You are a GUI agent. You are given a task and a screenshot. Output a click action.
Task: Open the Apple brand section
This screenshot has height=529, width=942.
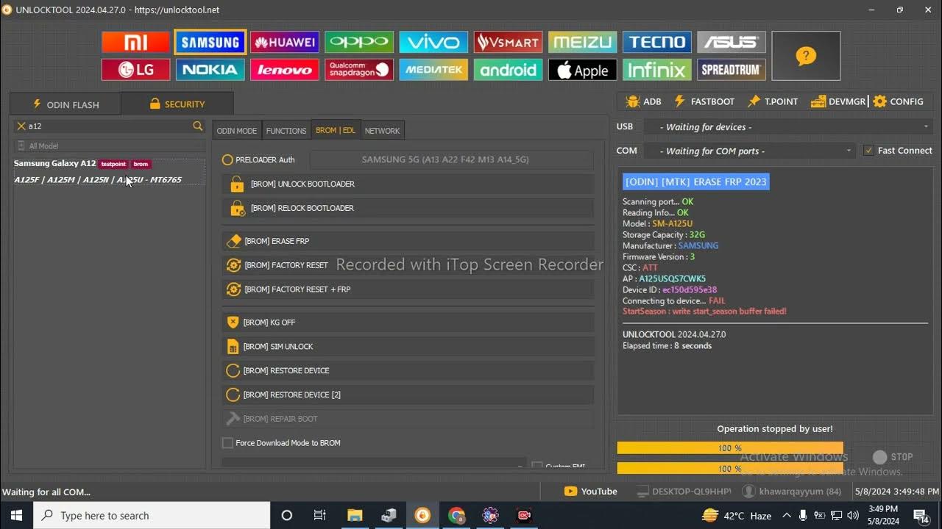[x=582, y=70]
